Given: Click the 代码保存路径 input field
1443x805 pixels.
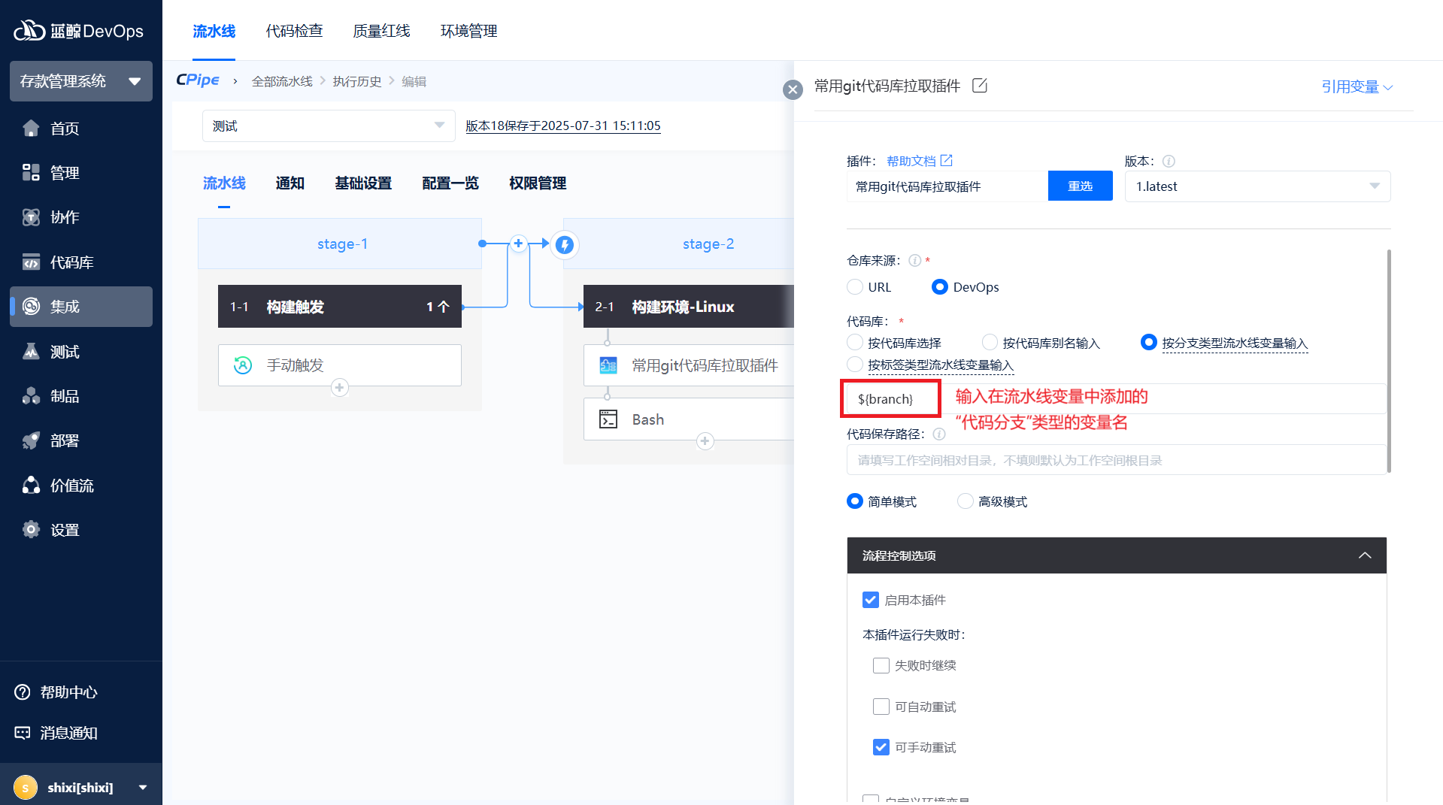Looking at the screenshot, I should (1116, 461).
